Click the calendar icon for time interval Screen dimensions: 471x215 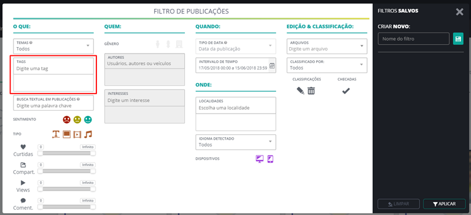[272, 65]
